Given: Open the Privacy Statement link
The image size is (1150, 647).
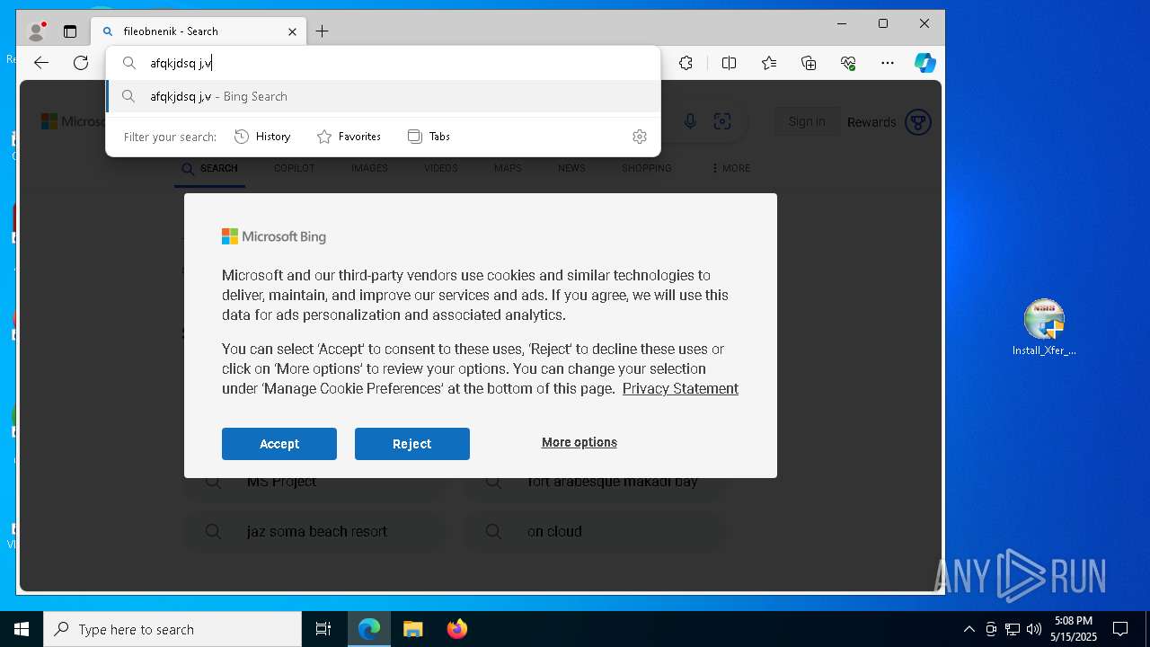Looking at the screenshot, I should tap(680, 388).
